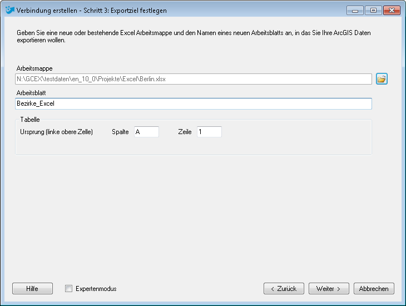Click the Expertenmodus label text

(96, 289)
